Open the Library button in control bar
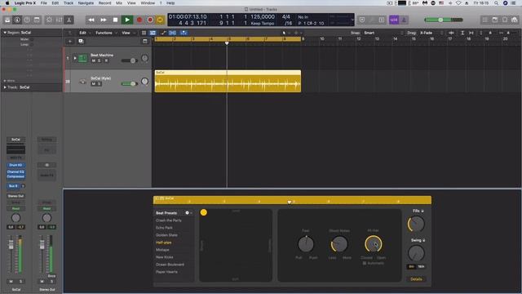Viewport: 522px width, 294px height. pos(7,20)
